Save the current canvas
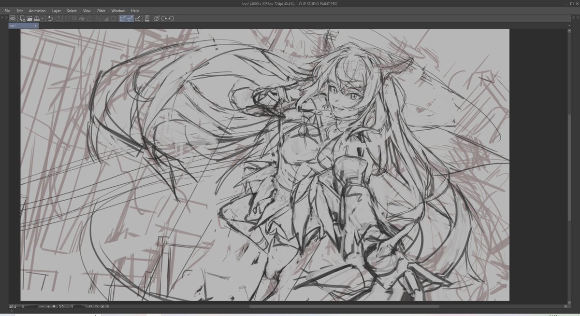Screen dimensions: 580x316 (x=36, y=18)
